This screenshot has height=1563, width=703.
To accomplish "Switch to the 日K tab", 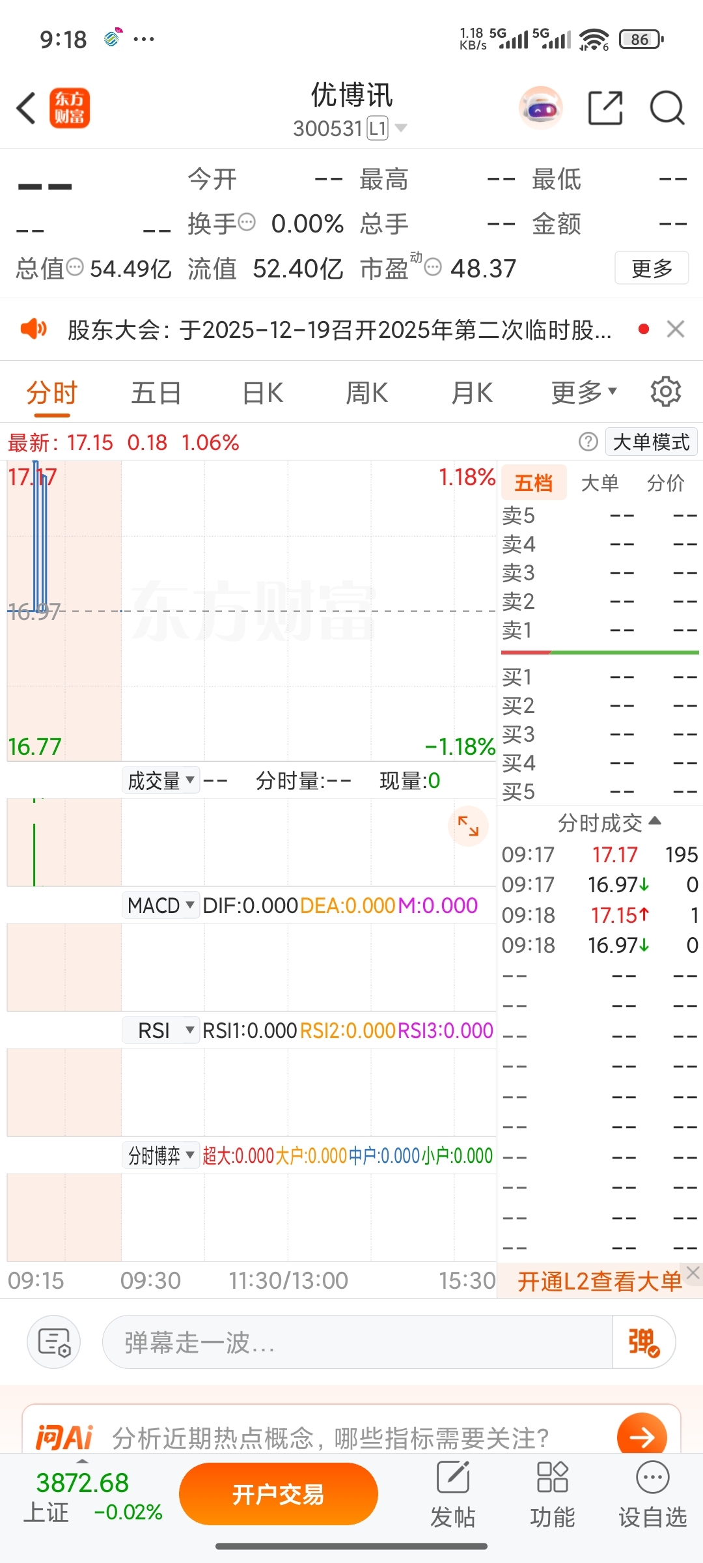I will point(262,393).
